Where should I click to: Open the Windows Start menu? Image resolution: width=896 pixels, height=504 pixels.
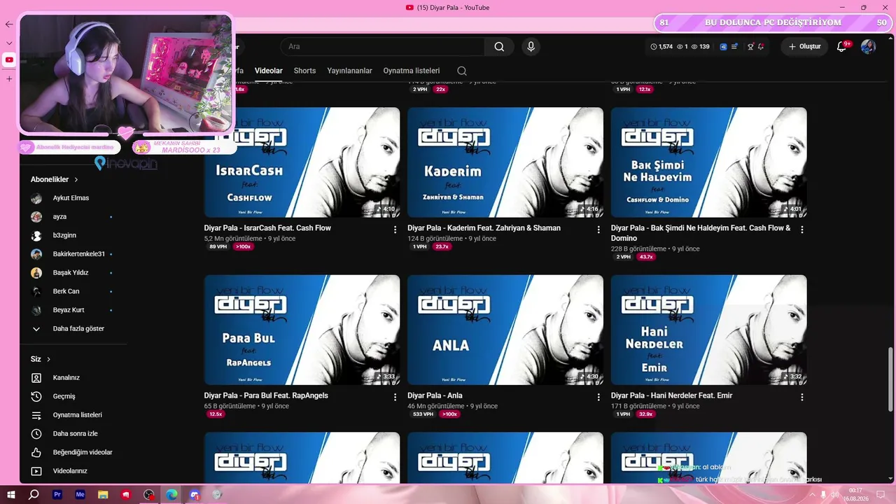pyautogui.click(x=11, y=495)
